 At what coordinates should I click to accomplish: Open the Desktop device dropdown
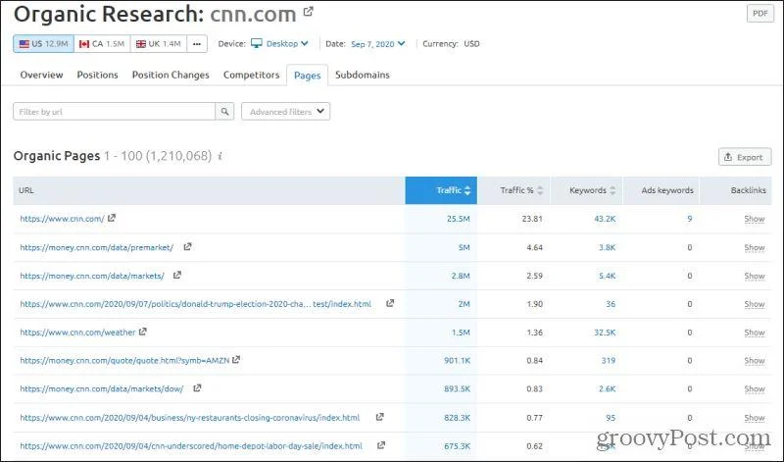[x=287, y=43]
